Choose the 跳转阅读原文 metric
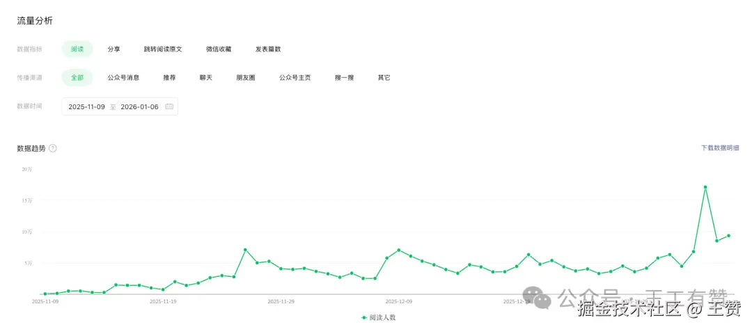The image size is (752, 329). (163, 49)
